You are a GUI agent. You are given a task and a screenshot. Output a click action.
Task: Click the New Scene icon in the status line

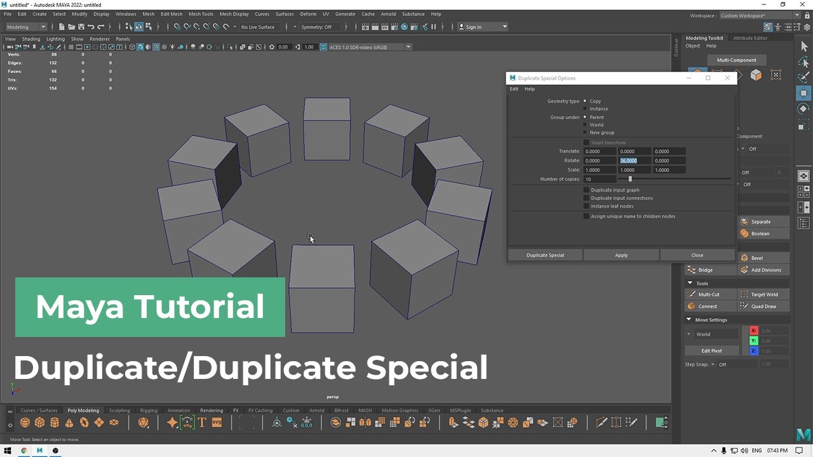pyautogui.click(x=61, y=27)
